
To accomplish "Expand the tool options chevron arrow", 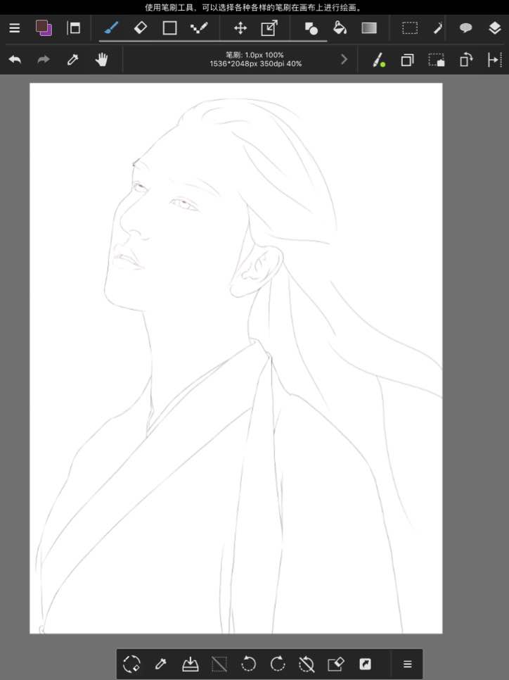I will pos(344,59).
